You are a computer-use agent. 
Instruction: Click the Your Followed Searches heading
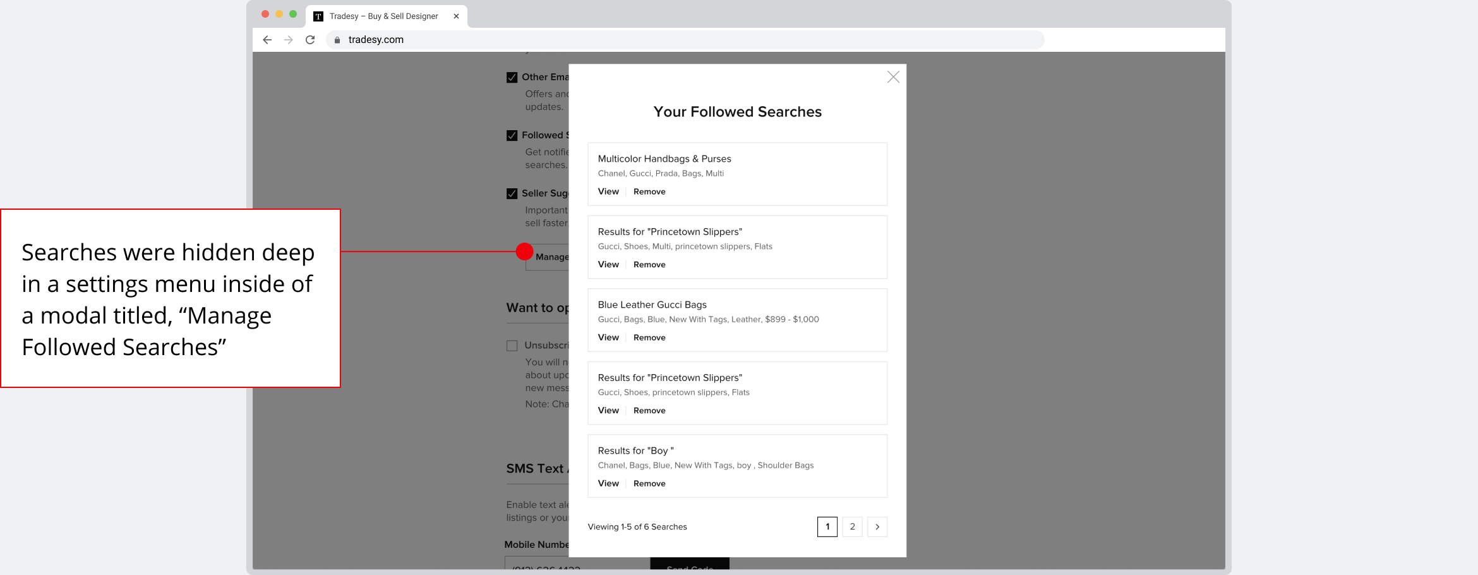(738, 112)
